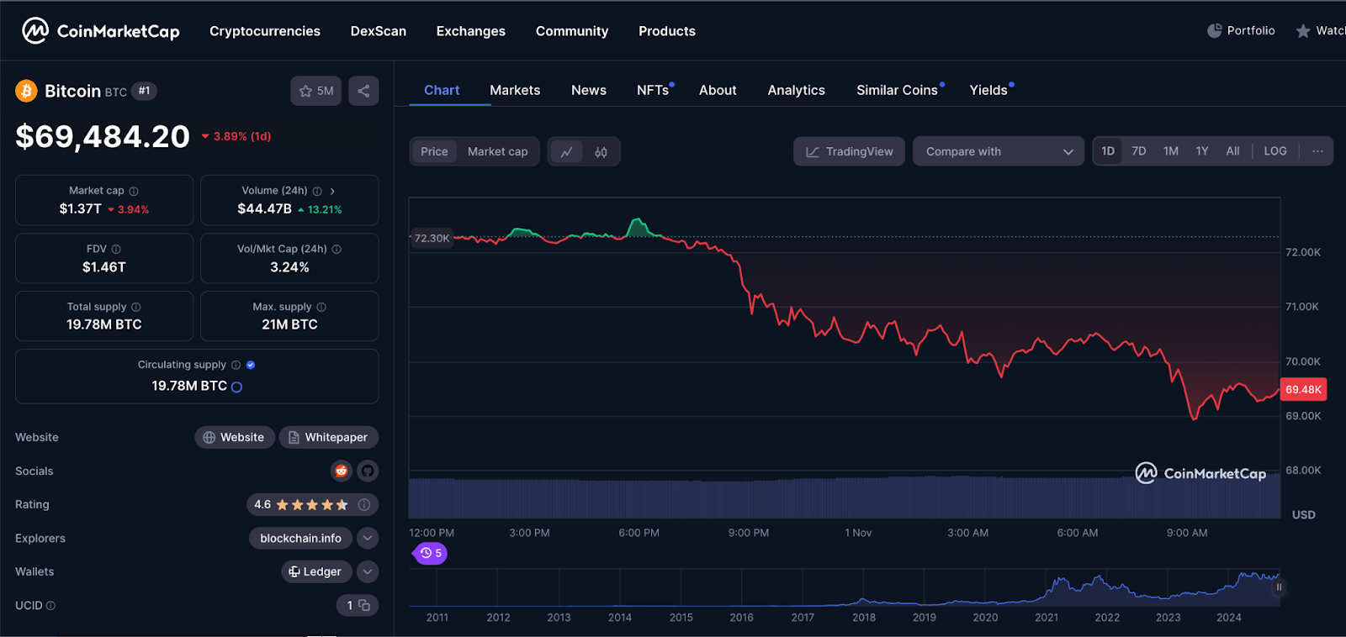Click the circulating supply progress circle

[236, 387]
